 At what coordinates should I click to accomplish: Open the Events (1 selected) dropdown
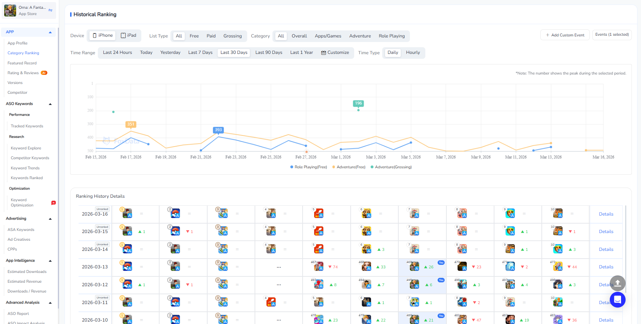pyautogui.click(x=612, y=35)
